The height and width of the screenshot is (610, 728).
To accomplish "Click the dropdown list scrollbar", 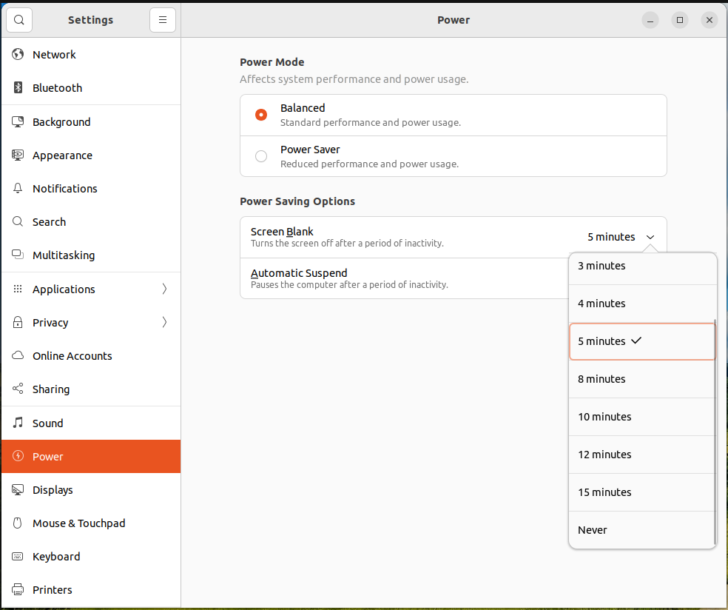I will pyautogui.click(x=715, y=432).
